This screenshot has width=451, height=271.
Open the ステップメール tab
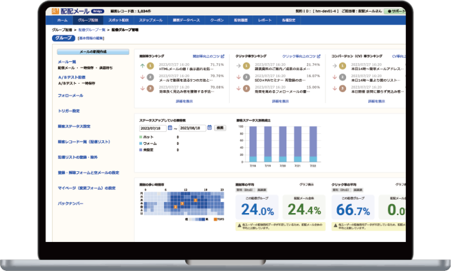pyautogui.click(x=151, y=21)
